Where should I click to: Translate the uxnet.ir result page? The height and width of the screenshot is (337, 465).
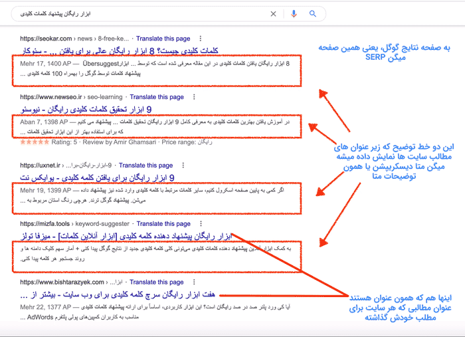click(145, 166)
